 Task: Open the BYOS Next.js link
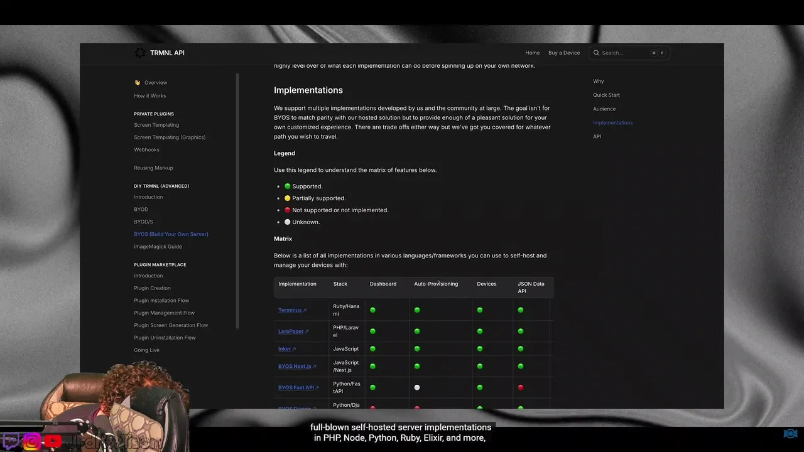(295, 367)
